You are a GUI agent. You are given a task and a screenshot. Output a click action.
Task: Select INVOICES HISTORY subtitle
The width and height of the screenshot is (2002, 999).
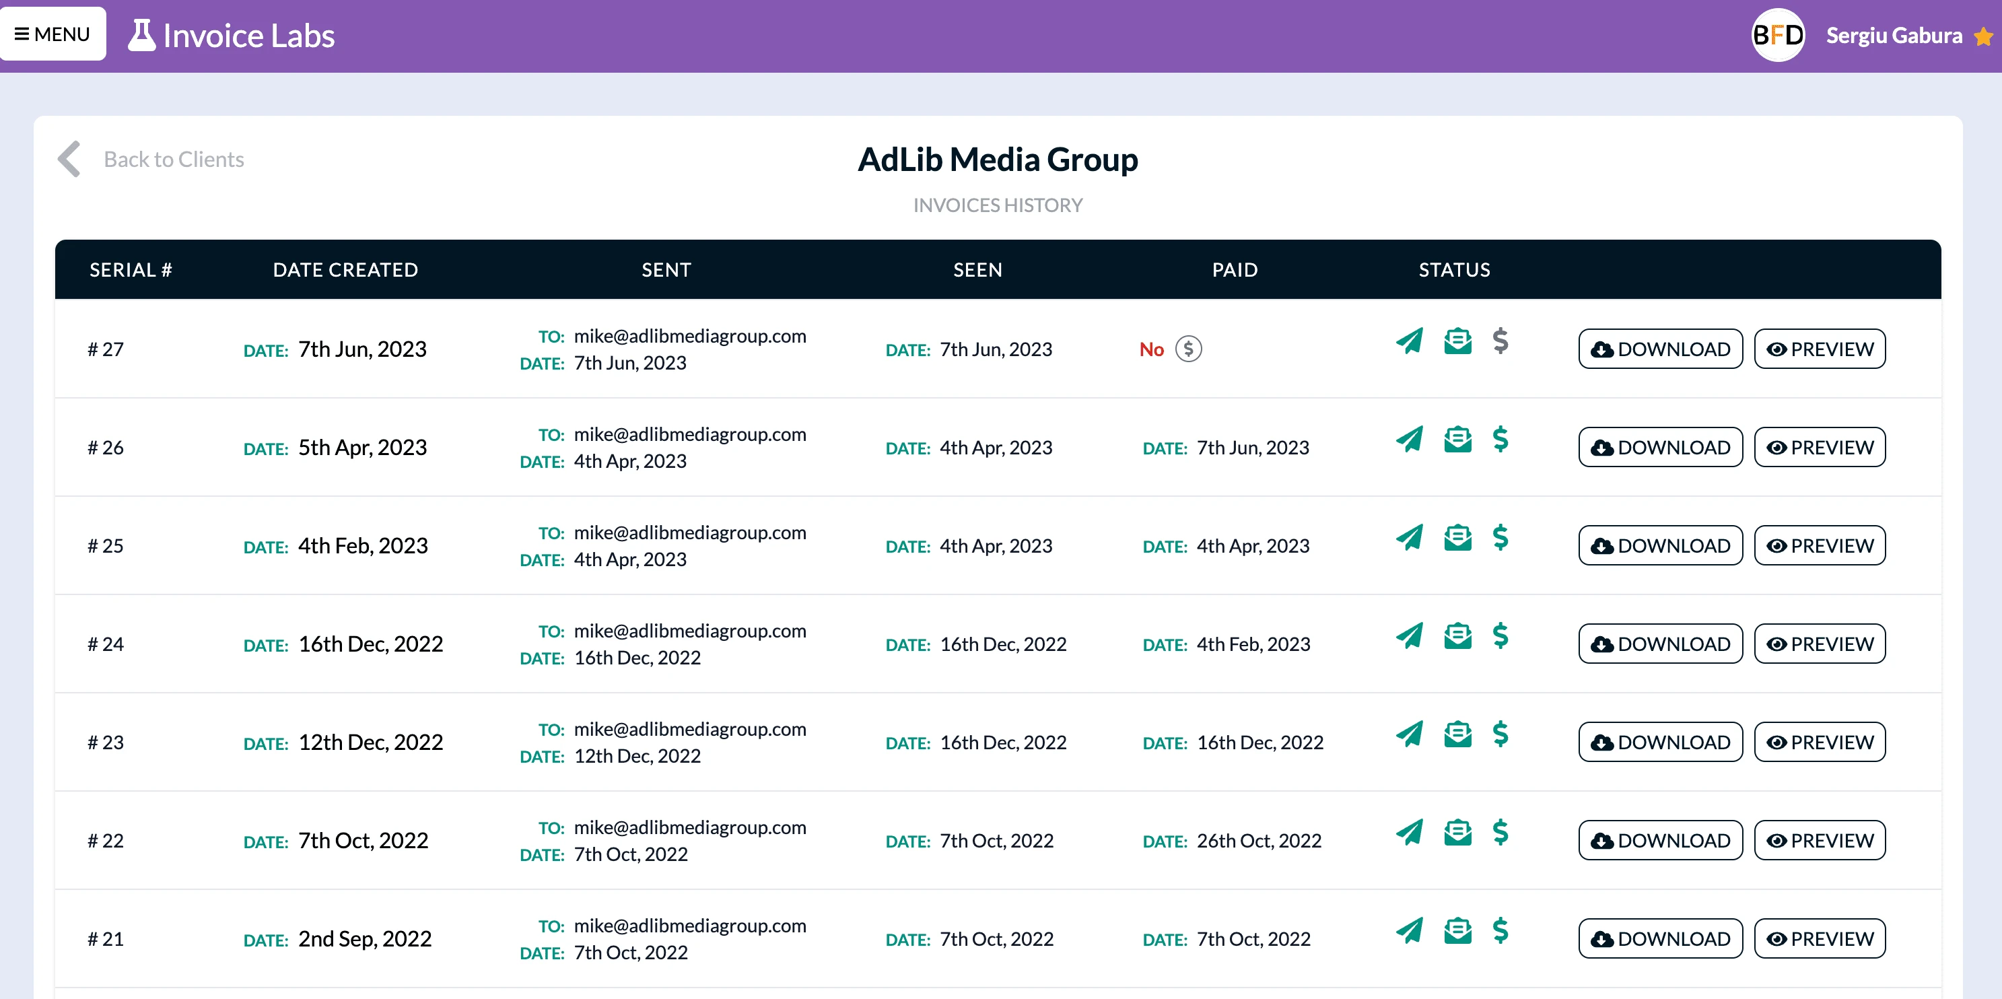pos(998,205)
